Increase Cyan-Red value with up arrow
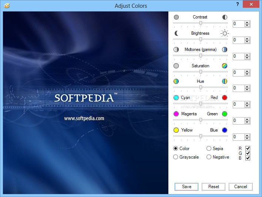 point(247,103)
